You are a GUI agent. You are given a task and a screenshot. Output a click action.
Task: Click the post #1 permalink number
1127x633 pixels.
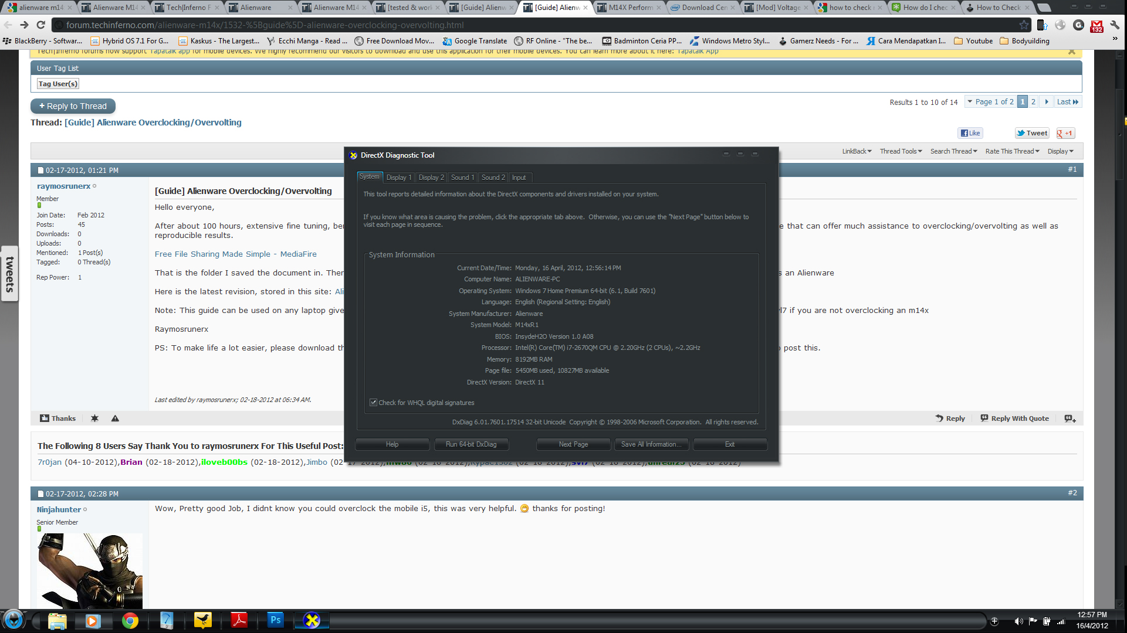tap(1072, 169)
